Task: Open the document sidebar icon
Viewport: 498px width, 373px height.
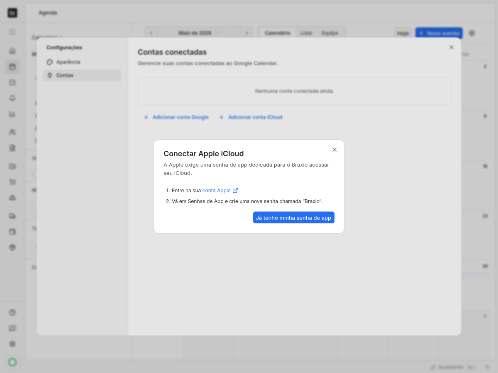Action: pyautogui.click(x=12, y=148)
